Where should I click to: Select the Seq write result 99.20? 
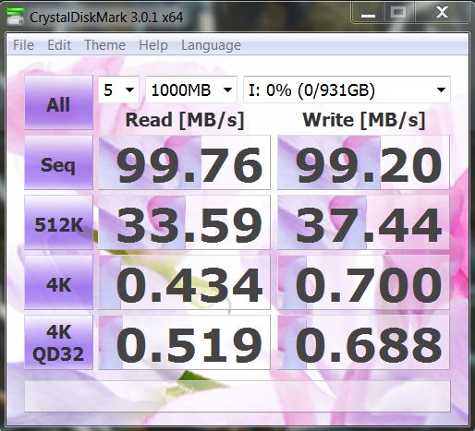363,162
